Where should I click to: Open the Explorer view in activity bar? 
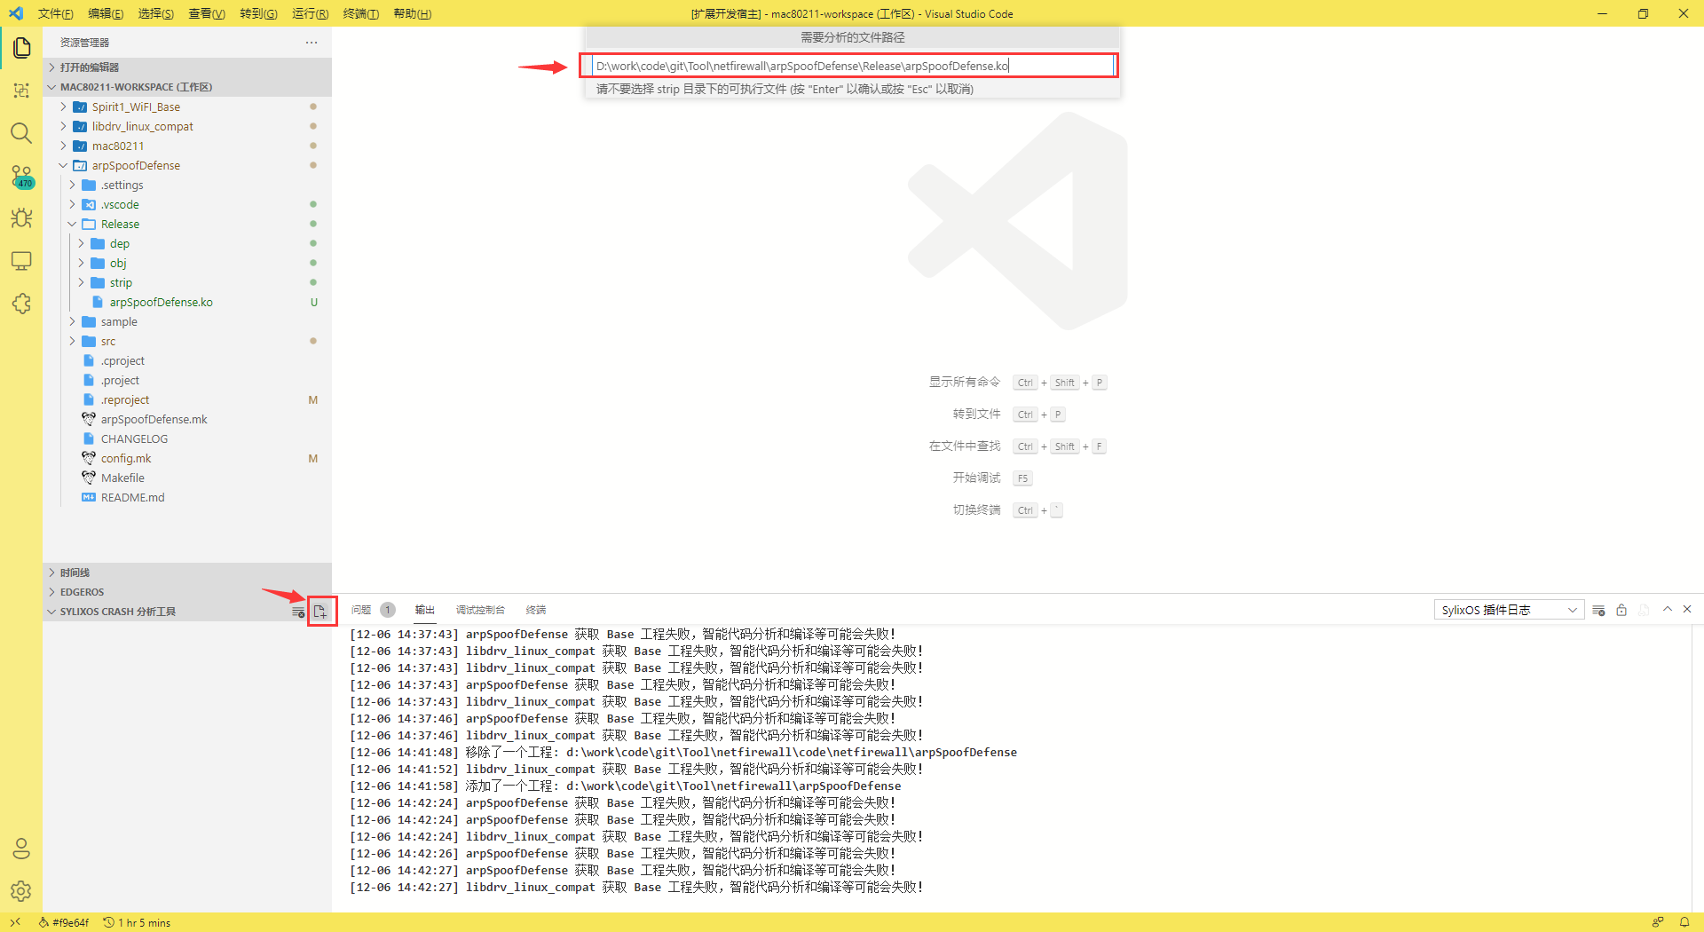pyautogui.click(x=21, y=48)
